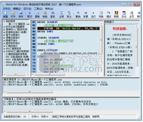This screenshot has height=122, width=143.
Task: Redo with the 恢复 toolbar icon
Action: 86,15
